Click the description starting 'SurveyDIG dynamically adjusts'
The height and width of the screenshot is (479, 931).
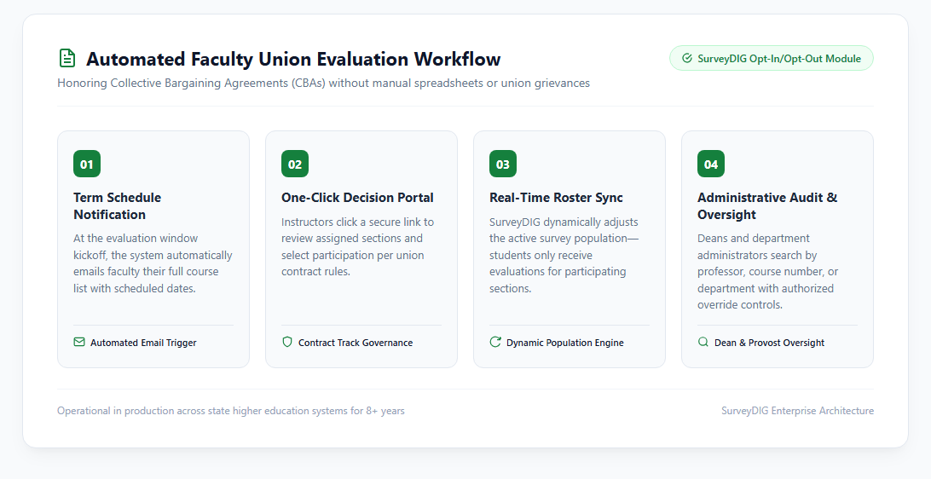(x=564, y=255)
